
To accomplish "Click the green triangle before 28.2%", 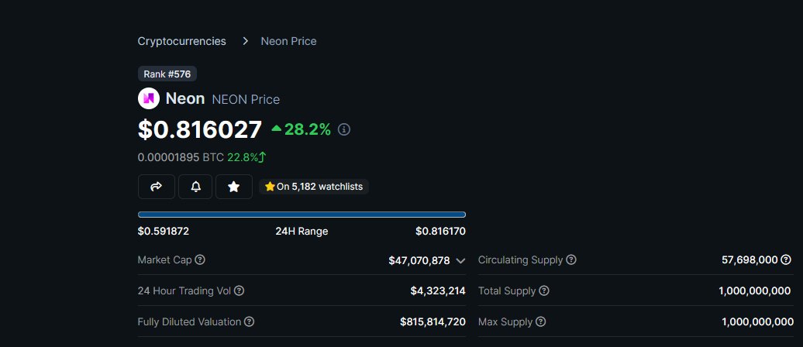I will tap(276, 129).
